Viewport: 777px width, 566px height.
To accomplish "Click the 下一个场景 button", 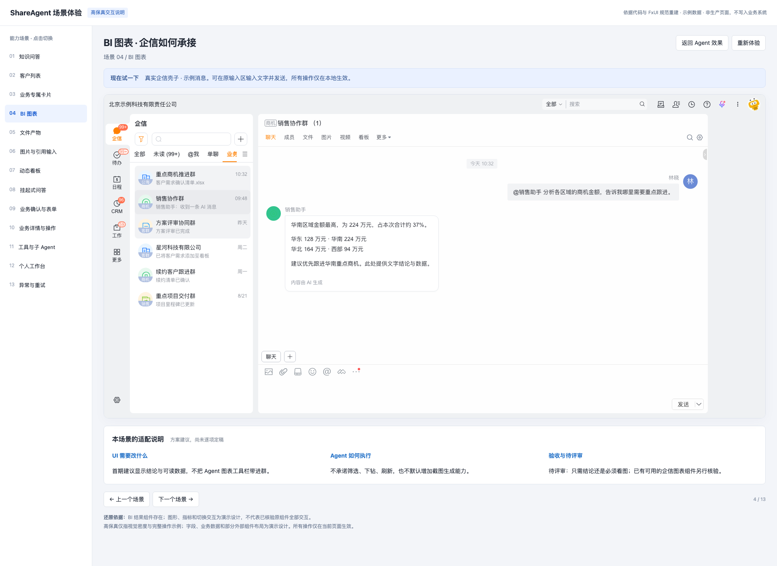I will pyautogui.click(x=176, y=499).
